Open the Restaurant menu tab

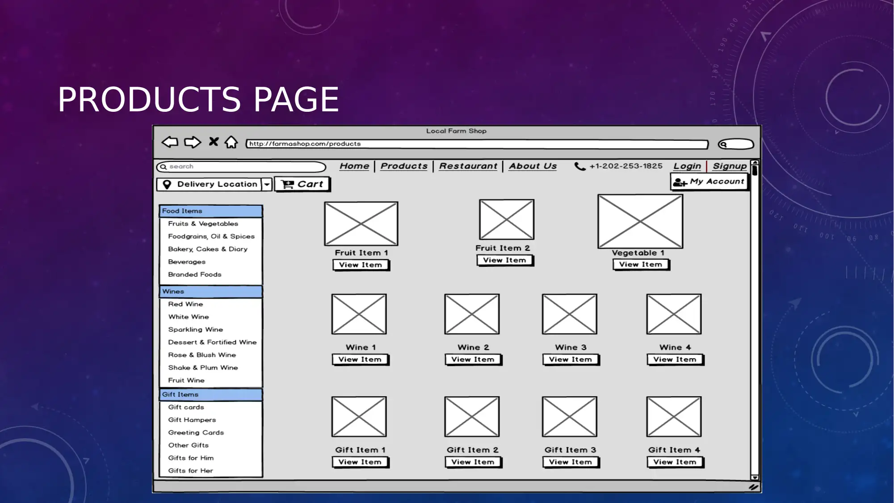(x=468, y=166)
